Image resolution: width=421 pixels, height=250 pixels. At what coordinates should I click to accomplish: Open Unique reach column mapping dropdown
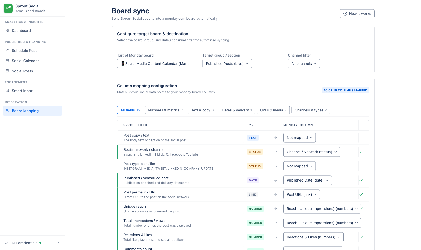(x=322, y=209)
